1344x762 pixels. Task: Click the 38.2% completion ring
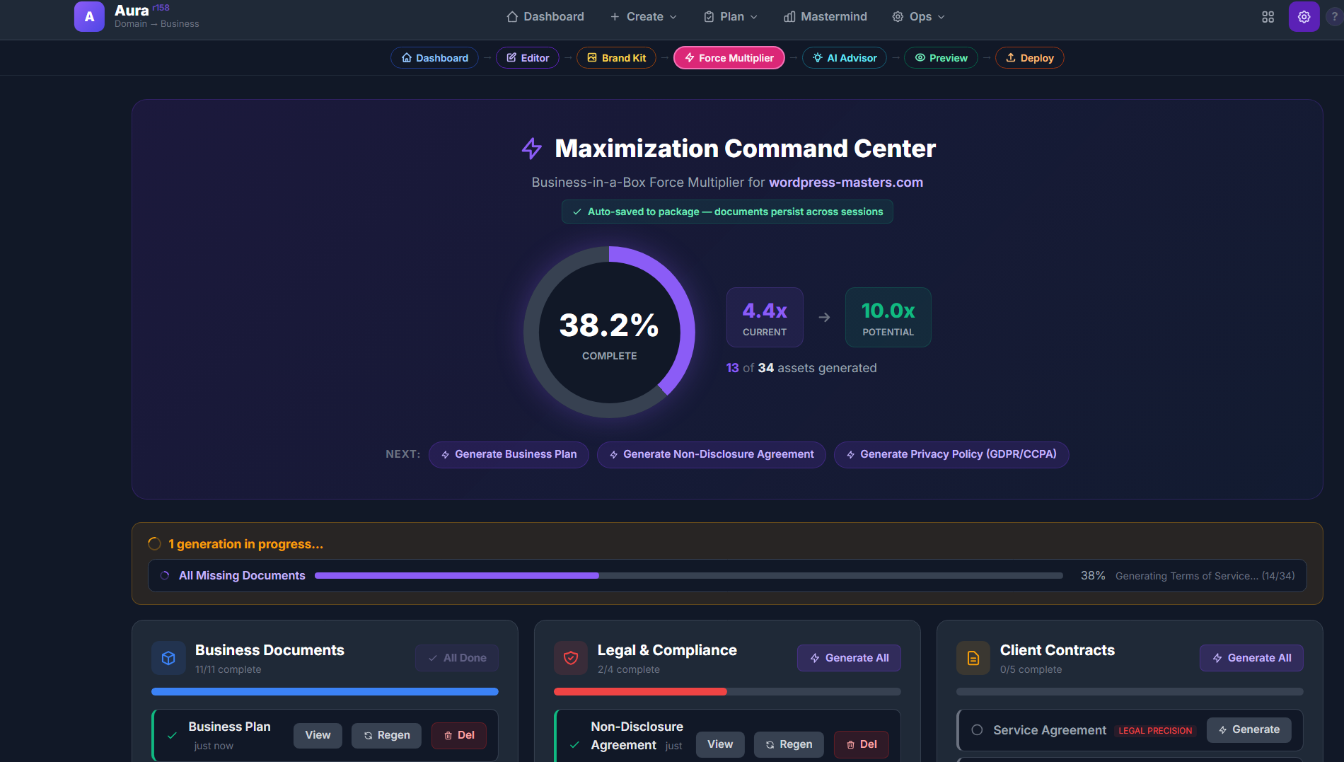coord(609,332)
